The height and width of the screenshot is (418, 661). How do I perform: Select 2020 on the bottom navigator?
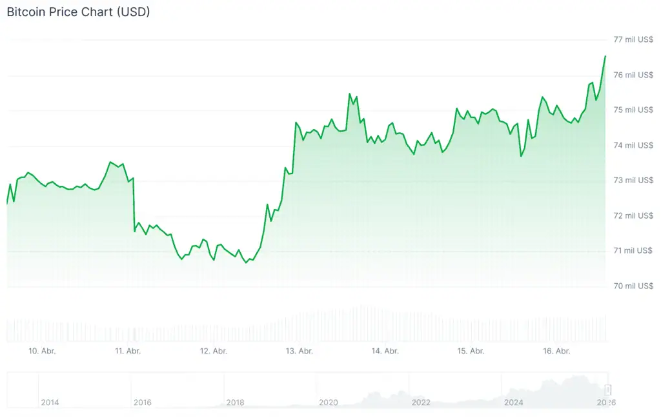(x=329, y=403)
